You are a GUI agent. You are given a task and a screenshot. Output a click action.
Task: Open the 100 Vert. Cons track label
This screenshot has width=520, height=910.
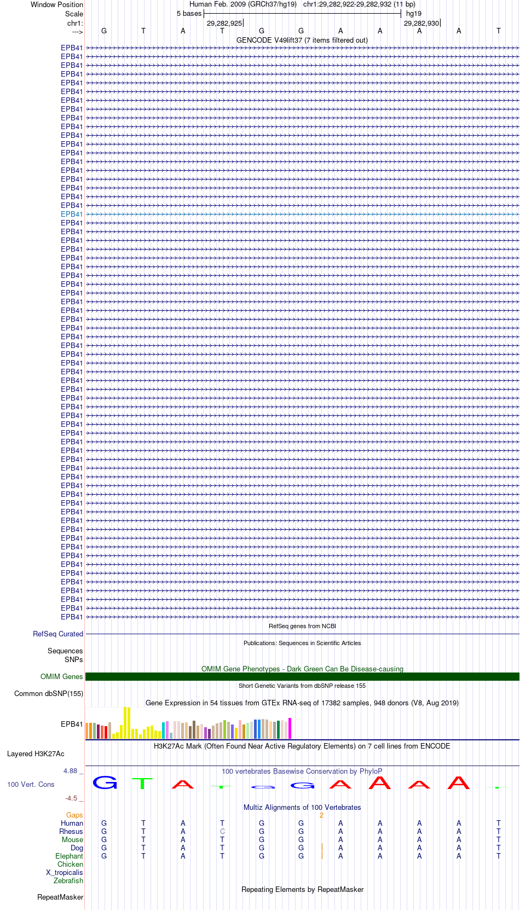tap(31, 785)
